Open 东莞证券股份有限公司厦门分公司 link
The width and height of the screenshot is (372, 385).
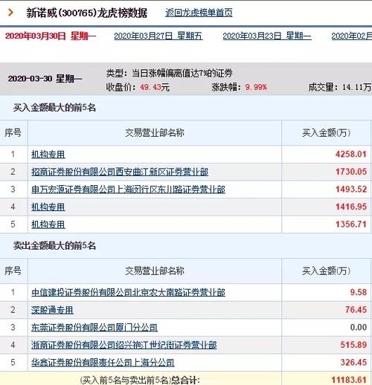tap(94, 328)
